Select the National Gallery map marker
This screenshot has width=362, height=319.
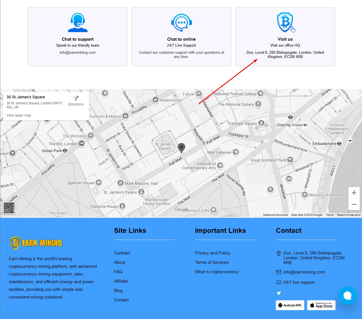258,104
